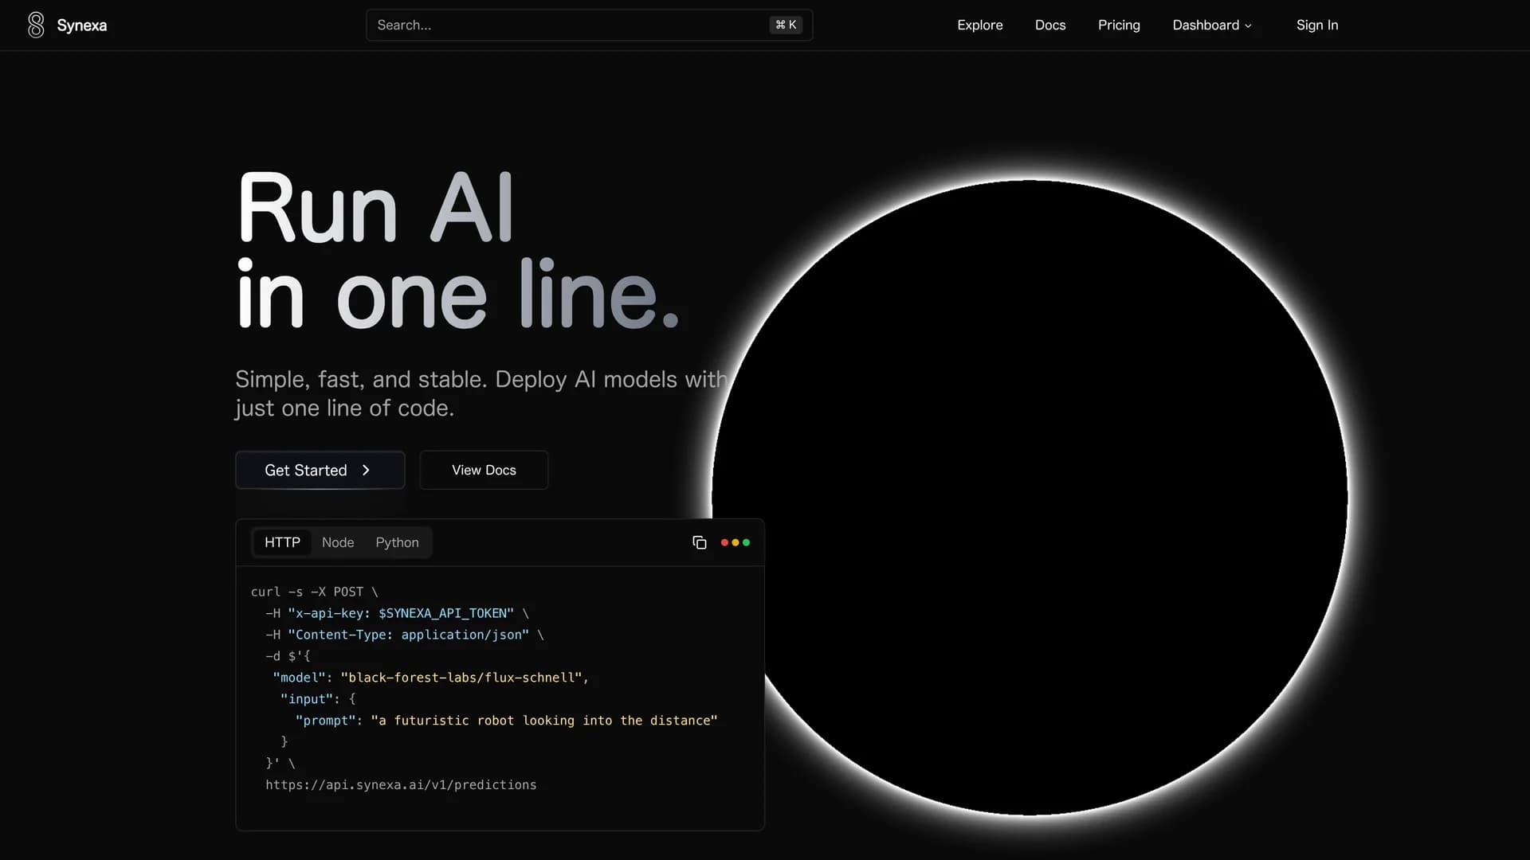1530x860 pixels.
Task: Open the Synexa home link text
Action: pyautogui.click(x=81, y=25)
